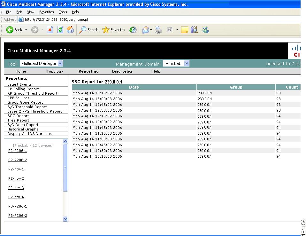Image resolution: width=306 pixels, height=236 pixels.
Task: Open the Edit button dropdown arrow
Action: (177, 30)
